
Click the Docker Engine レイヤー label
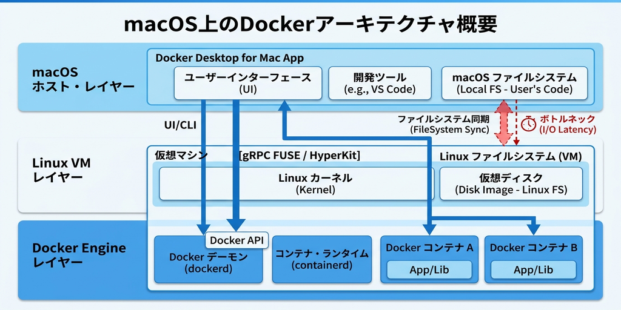pyautogui.click(x=79, y=255)
